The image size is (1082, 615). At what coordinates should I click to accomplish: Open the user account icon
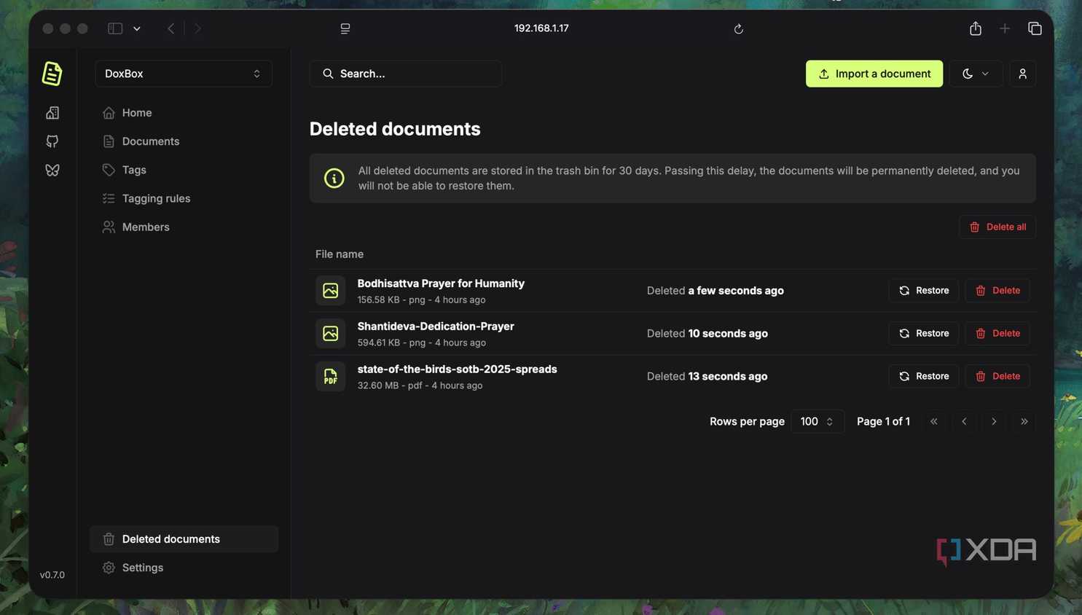point(1022,74)
